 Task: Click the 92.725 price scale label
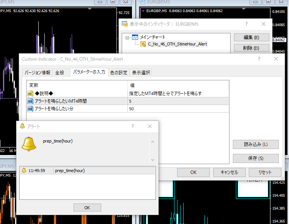click(x=124, y=13)
